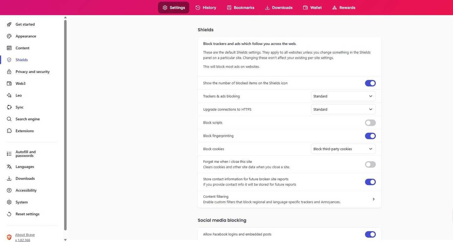The height and width of the screenshot is (242, 453).
Task: Open the About Brave link
Action: pos(25,235)
